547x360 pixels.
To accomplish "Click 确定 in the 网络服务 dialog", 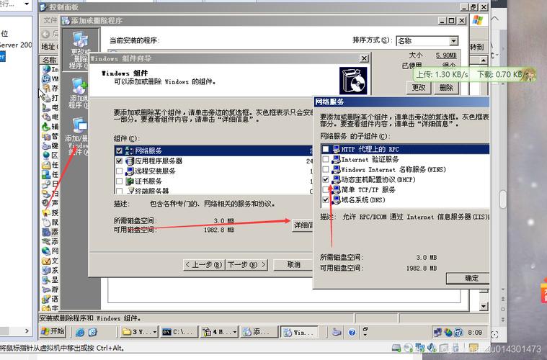I will [468, 278].
